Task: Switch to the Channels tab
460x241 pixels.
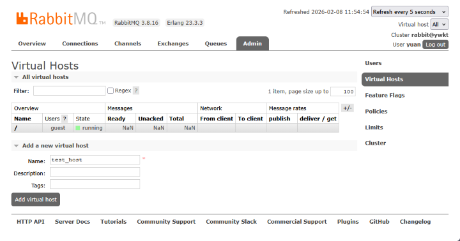Action: click(x=128, y=43)
